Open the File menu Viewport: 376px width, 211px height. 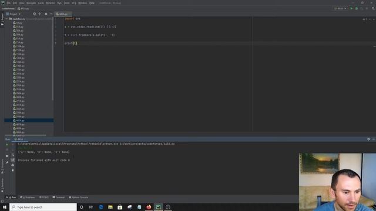point(9,3)
